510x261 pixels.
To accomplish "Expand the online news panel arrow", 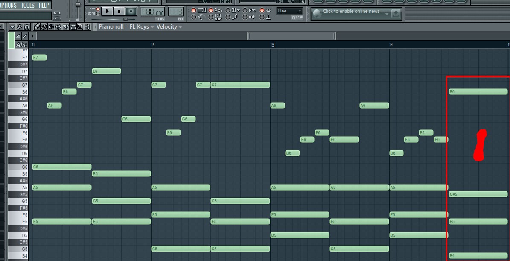I will coord(386,14).
